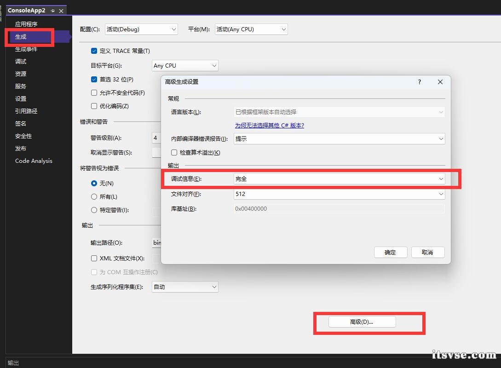This screenshot has width=501, height=368.
Task: Click the 高级(D)... button
Action: click(x=362, y=322)
